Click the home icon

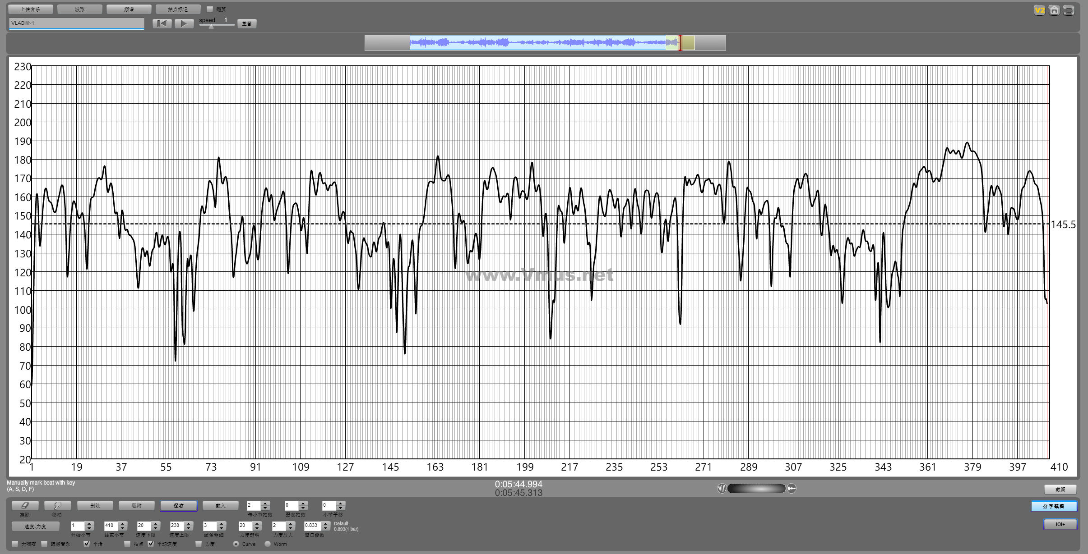1054,10
